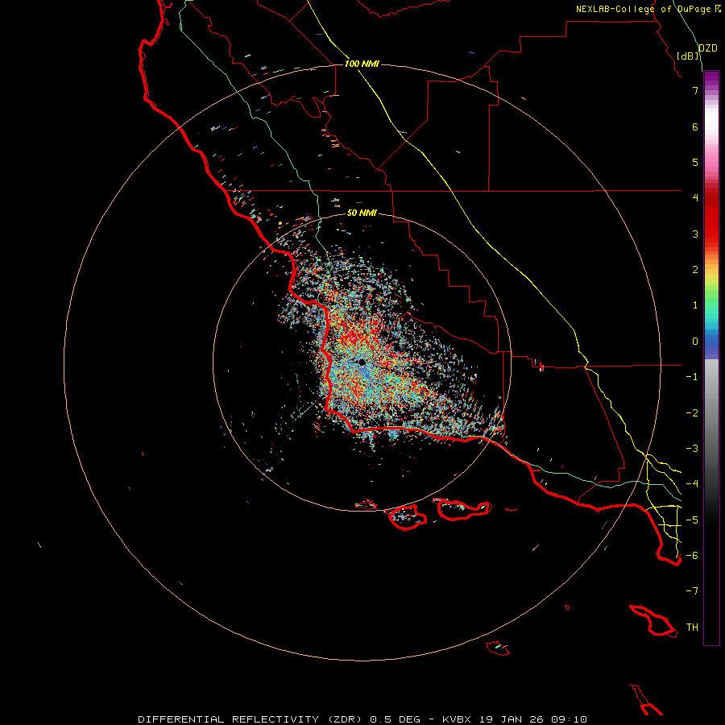Click the KVBX station identifier in caption
The width and height of the screenshot is (725, 725).
tap(458, 719)
